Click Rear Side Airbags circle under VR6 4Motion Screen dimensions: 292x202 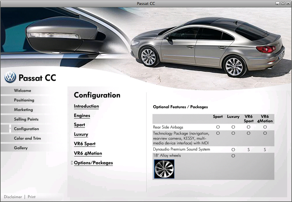265,127
